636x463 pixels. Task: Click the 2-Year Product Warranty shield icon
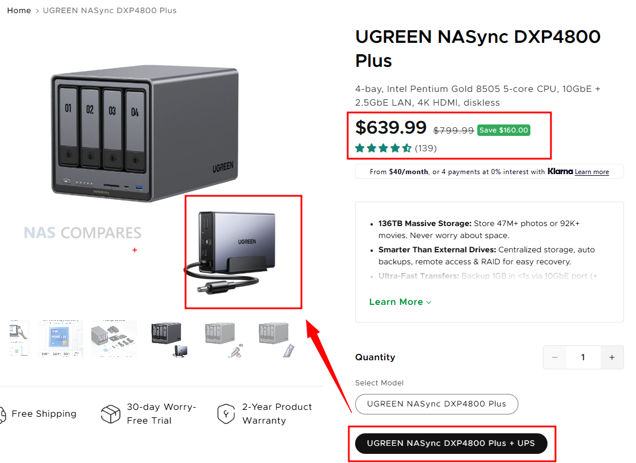[226, 414]
